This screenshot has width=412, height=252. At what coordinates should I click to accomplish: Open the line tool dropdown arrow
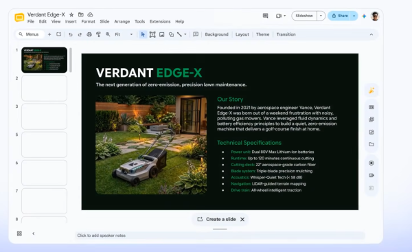185,34
